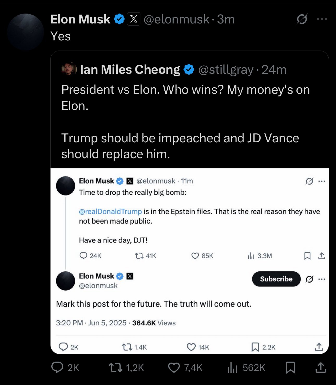Viewport: 336px width, 385px height.
Task: Open Grok icon on top post
Action: pos(302,19)
